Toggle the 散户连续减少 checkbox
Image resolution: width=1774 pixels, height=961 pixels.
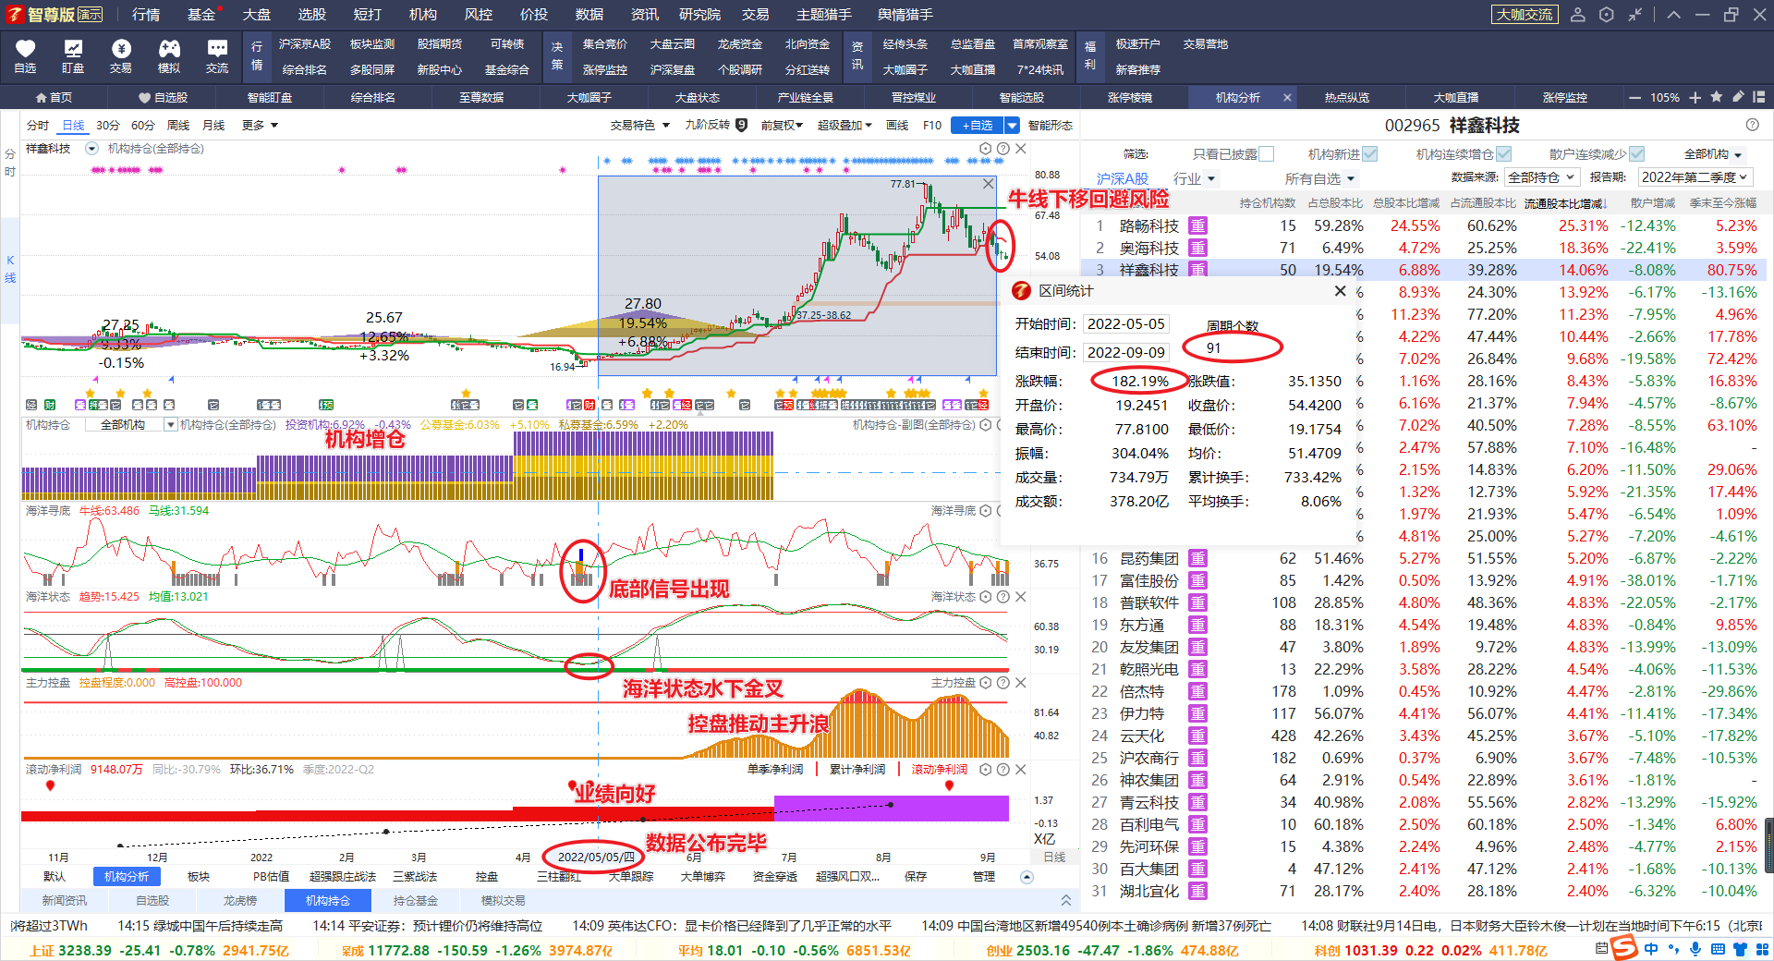click(x=1636, y=154)
